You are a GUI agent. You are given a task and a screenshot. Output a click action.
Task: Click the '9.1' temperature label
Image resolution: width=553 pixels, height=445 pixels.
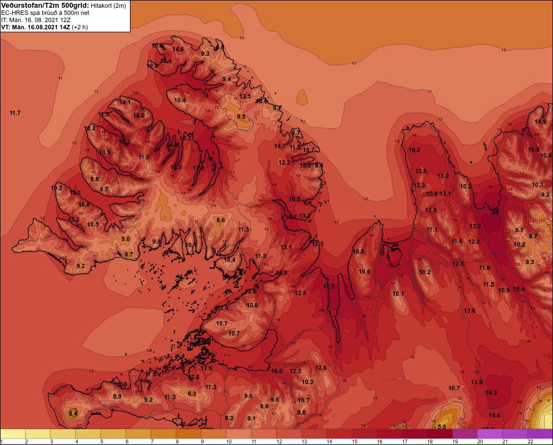[252, 418]
